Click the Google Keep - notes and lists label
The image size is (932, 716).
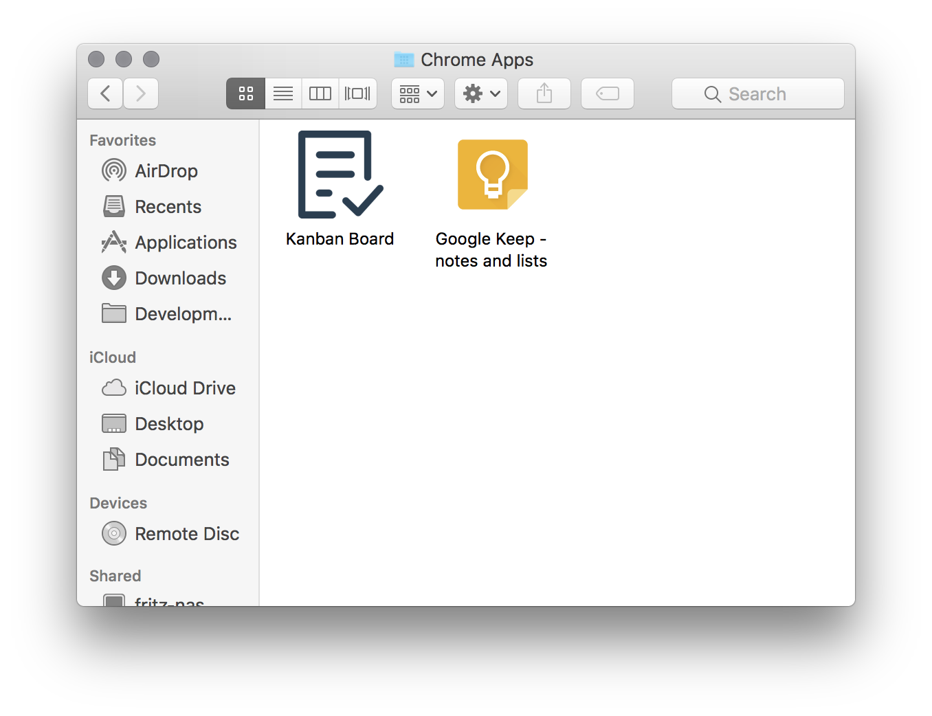(491, 250)
